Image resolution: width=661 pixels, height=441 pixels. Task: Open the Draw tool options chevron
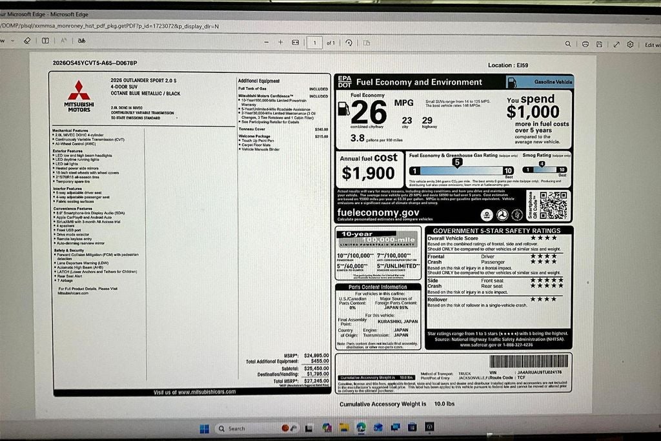click(13, 41)
